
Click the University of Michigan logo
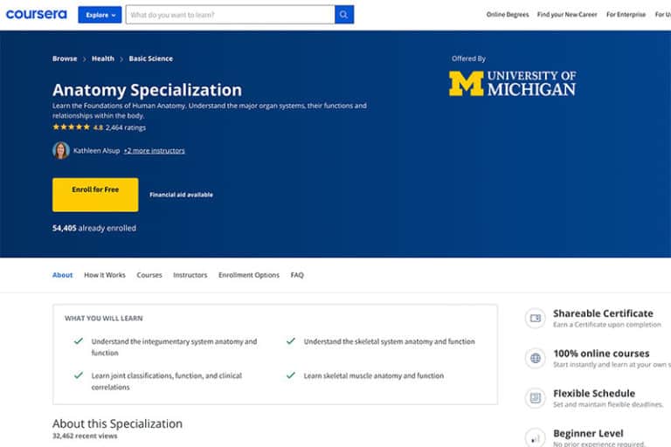(x=512, y=84)
